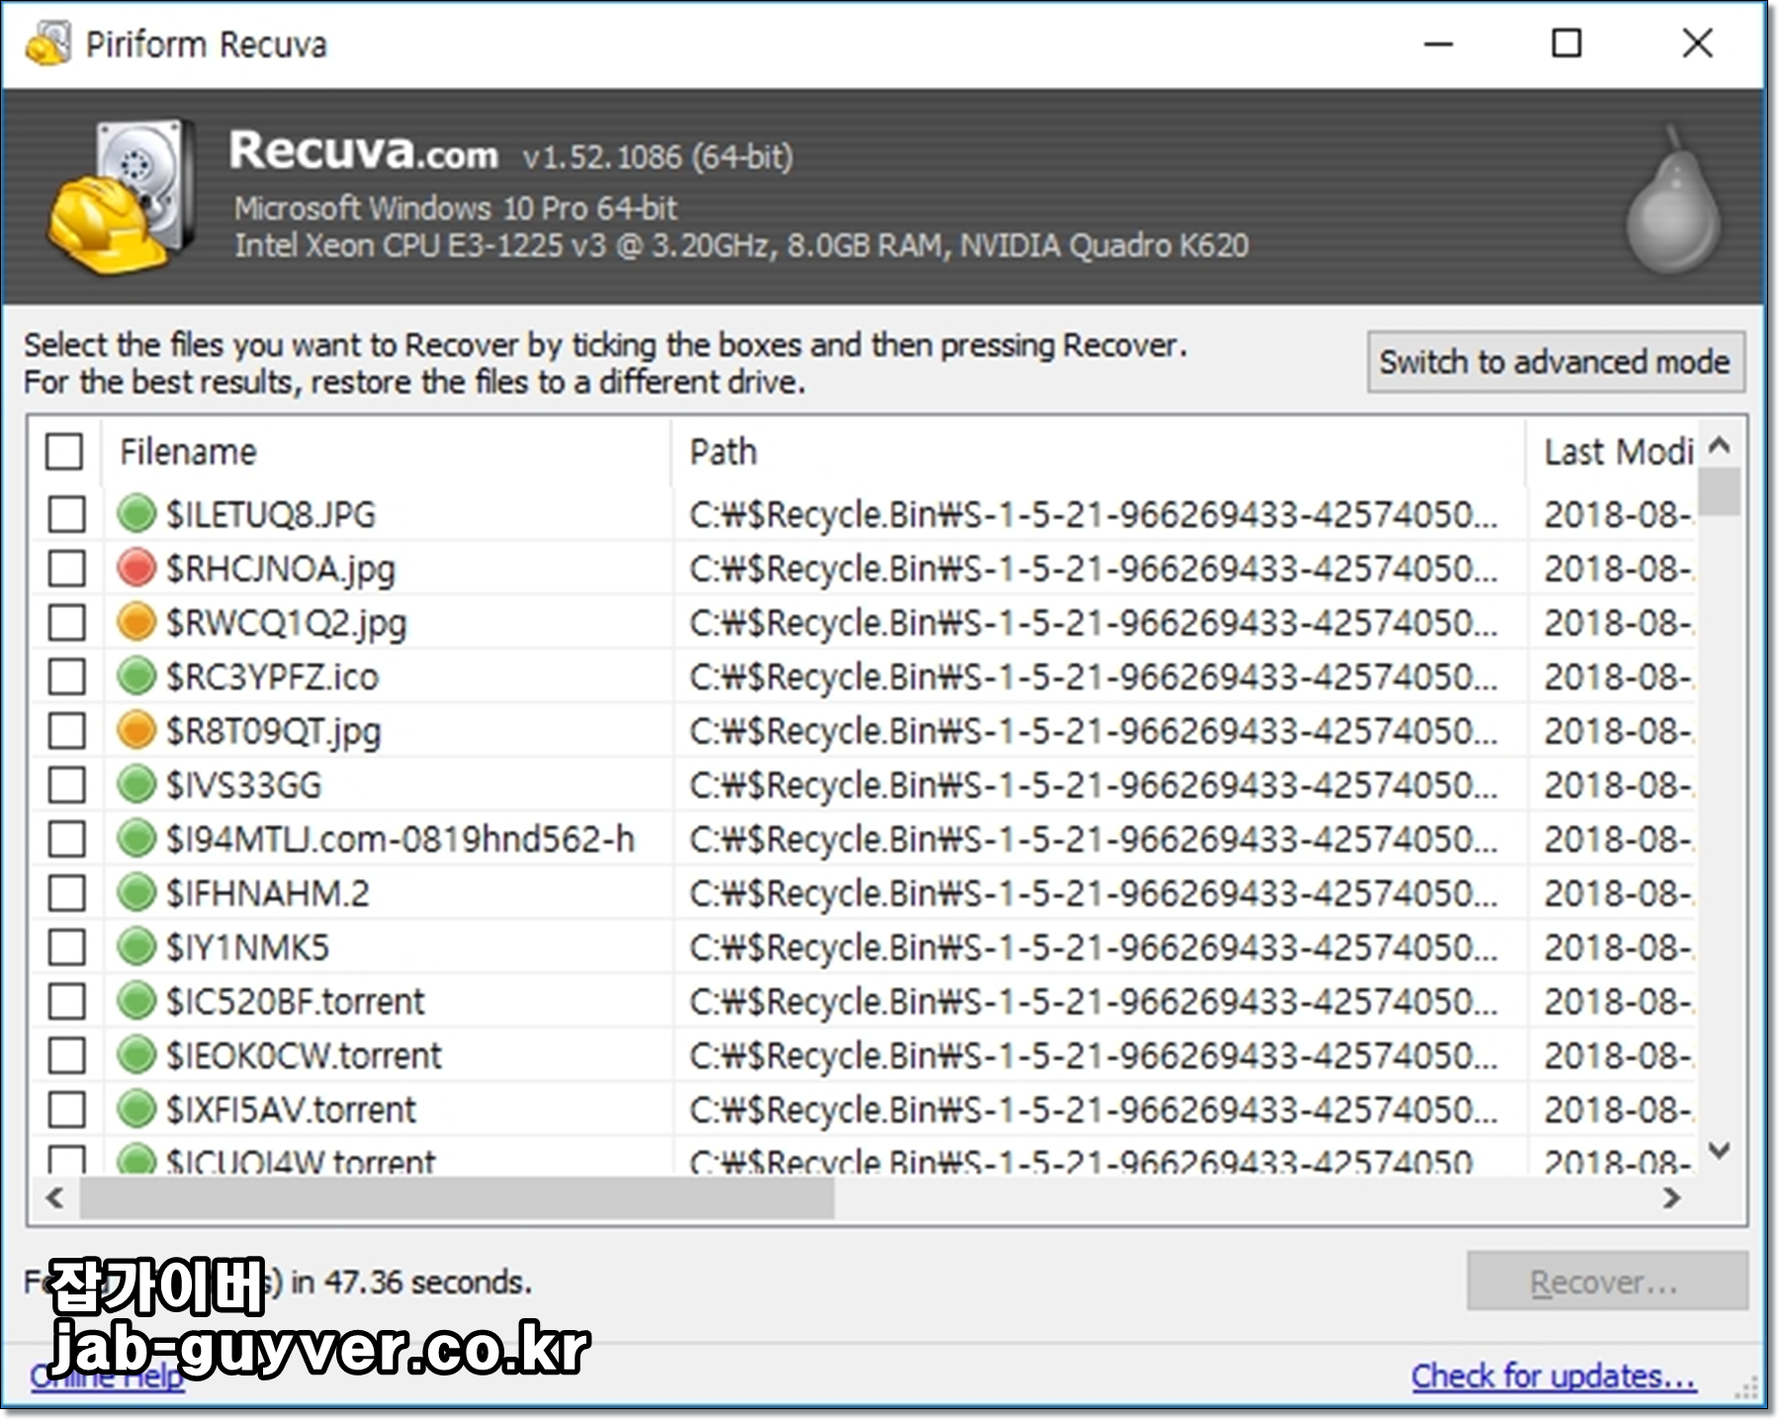Click horizontal scrollbar left arrow

55,1198
